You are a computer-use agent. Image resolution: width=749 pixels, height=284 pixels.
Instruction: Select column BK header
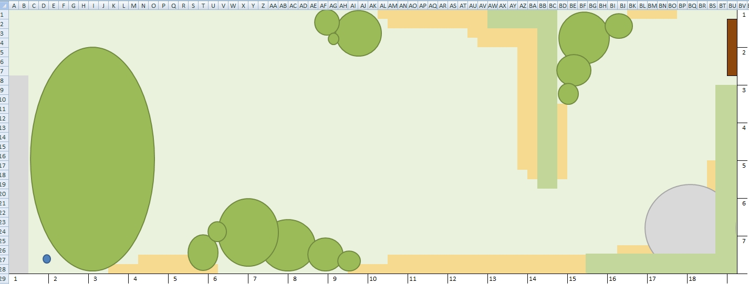click(x=632, y=5)
